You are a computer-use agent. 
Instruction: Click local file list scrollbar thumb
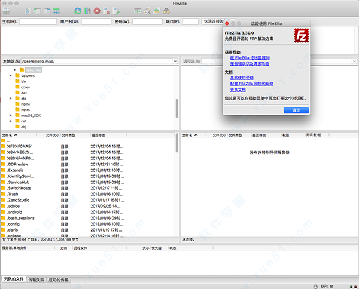177,143
